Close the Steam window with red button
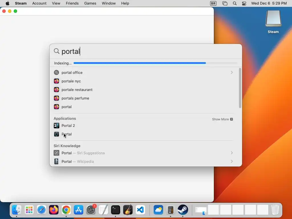 point(4,11)
